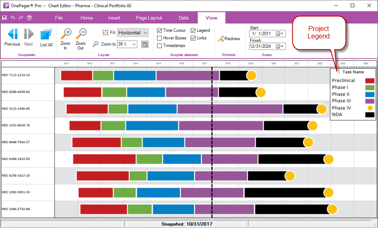Select row label NDC 8268-4308-62
The image size is (378, 228).
(x=16, y=92)
